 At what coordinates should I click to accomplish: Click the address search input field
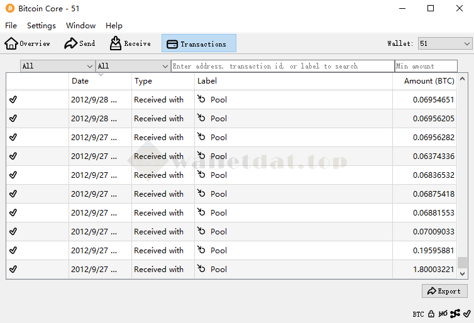pos(282,66)
